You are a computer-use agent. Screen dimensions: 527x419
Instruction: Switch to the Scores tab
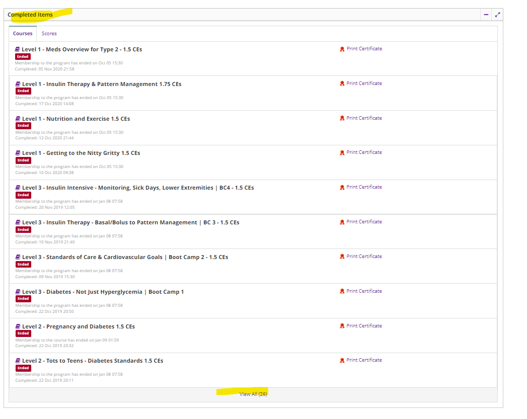pyautogui.click(x=49, y=34)
